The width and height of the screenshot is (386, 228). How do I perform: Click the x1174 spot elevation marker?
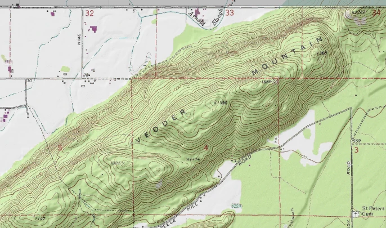click(192, 160)
